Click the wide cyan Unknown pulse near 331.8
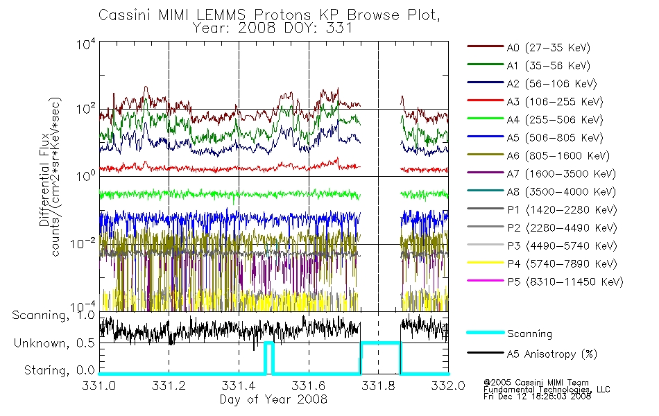 pyautogui.click(x=380, y=358)
